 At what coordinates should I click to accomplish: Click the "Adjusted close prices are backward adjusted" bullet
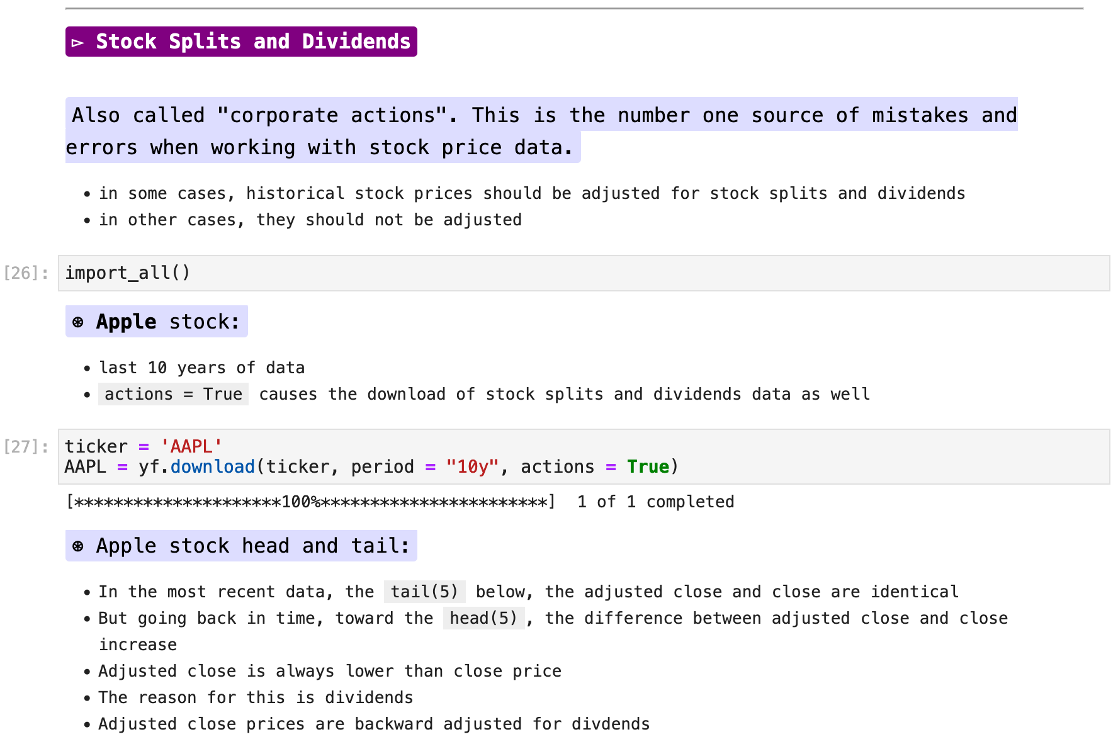tap(374, 724)
